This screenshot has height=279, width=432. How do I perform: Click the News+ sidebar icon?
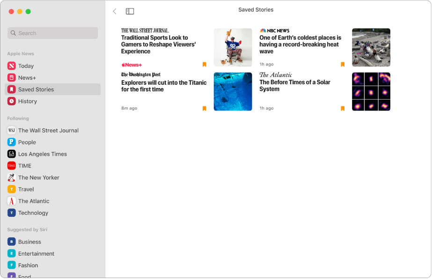point(11,78)
